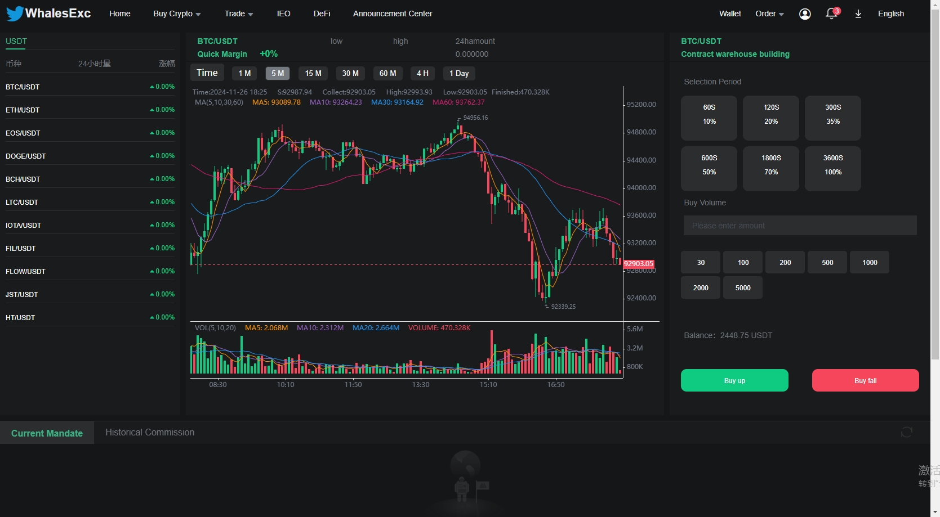Select ETH/USDT pair in list

coord(90,110)
